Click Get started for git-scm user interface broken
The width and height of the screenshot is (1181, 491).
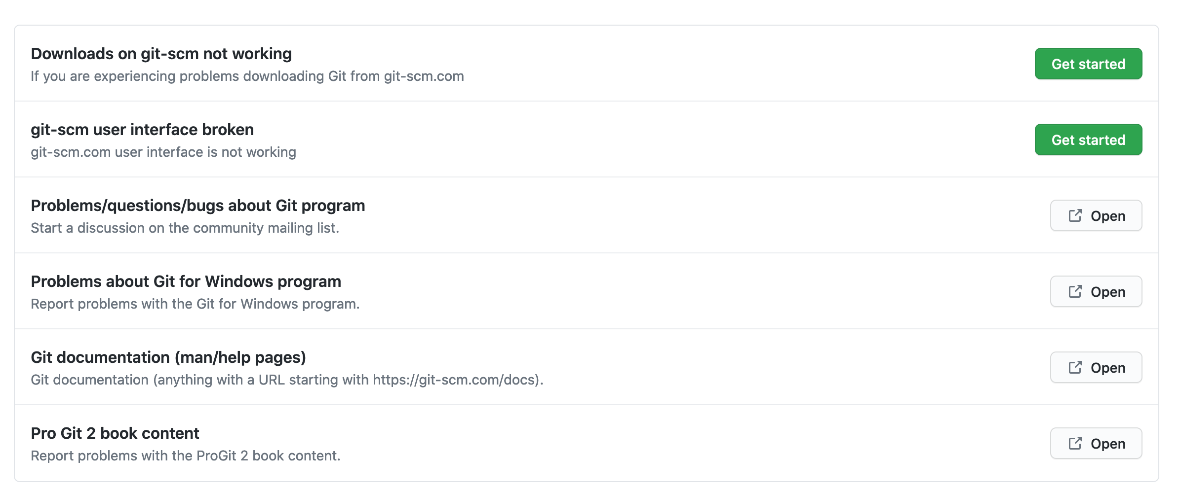coord(1088,140)
